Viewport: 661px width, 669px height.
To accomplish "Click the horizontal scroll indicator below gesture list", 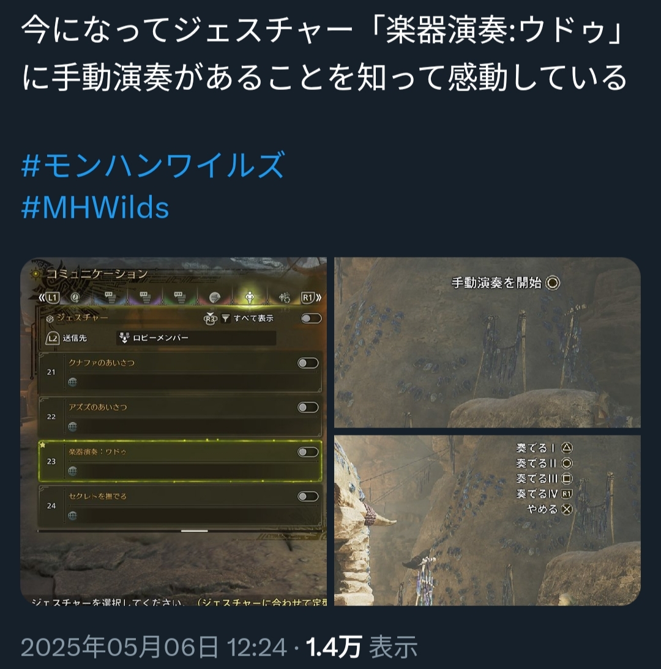I will click(194, 531).
